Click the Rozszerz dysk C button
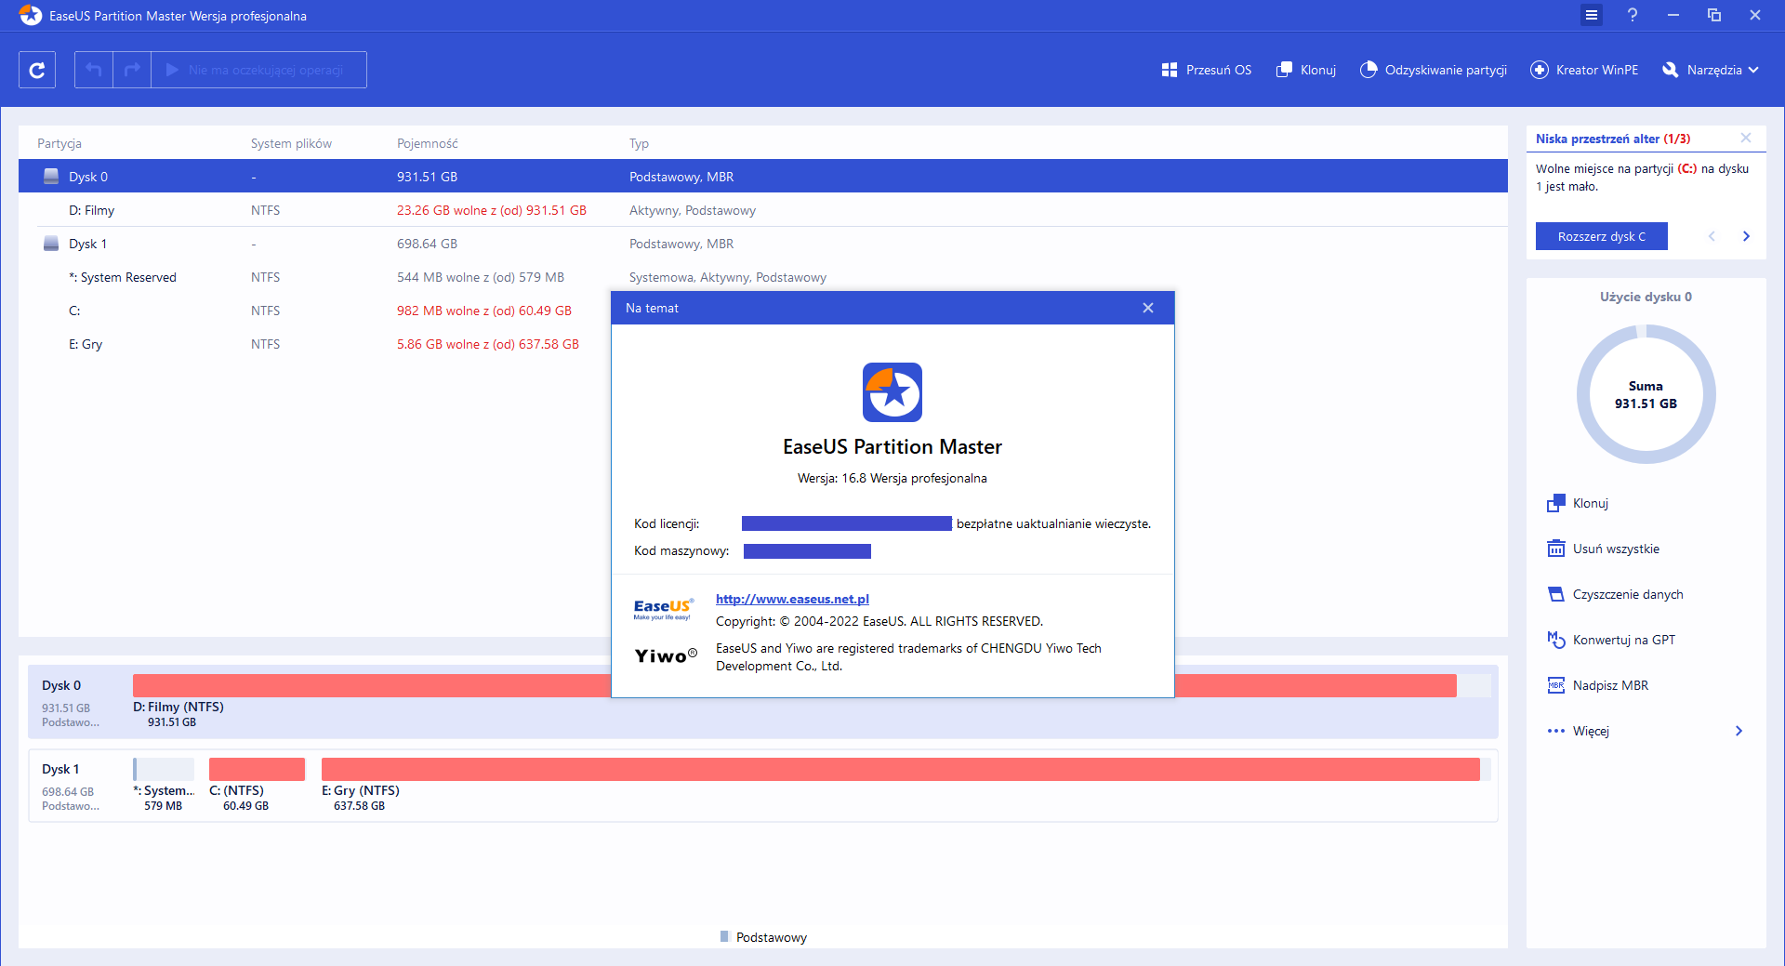The image size is (1785, 966). [1601, 236]
